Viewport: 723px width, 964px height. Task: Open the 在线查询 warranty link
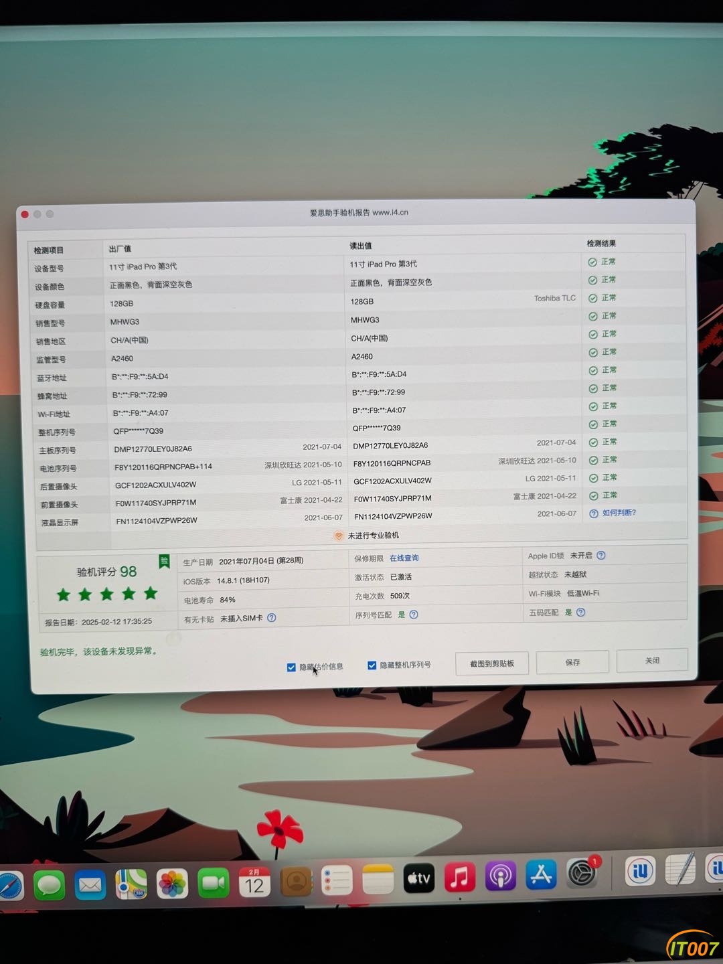click(x=404, y=558)
